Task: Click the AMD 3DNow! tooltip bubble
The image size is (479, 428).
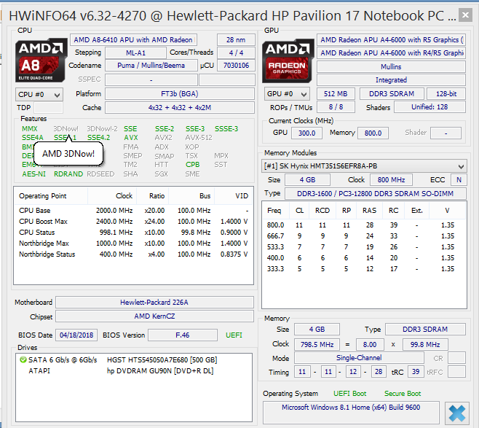Action: coord(68,154)
